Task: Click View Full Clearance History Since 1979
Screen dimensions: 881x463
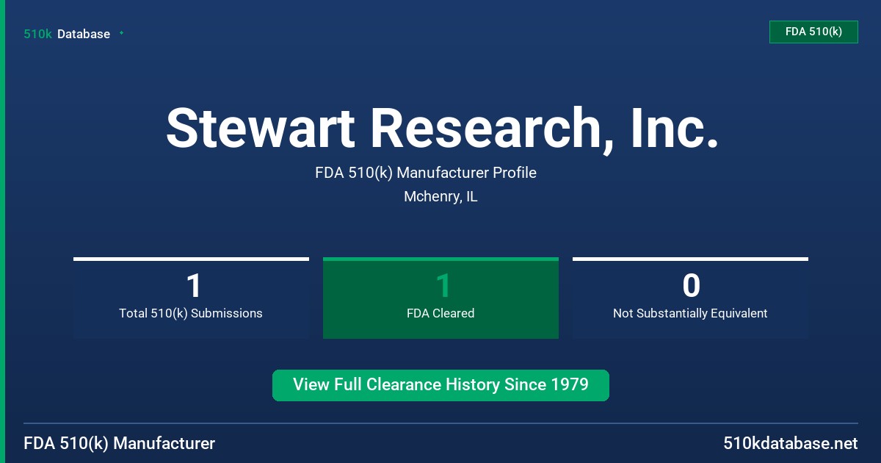Action: 440,385
